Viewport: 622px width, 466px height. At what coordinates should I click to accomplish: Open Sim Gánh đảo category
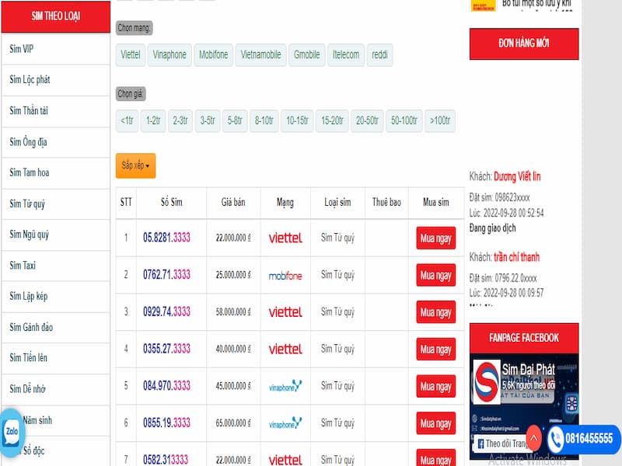click(55, 327)
